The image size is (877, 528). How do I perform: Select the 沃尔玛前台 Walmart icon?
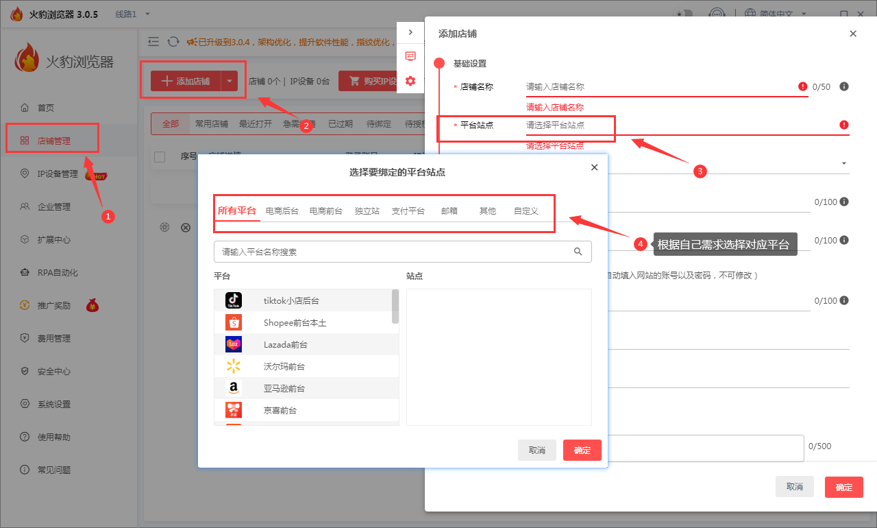pyautogui.click(x=234, y=366)
